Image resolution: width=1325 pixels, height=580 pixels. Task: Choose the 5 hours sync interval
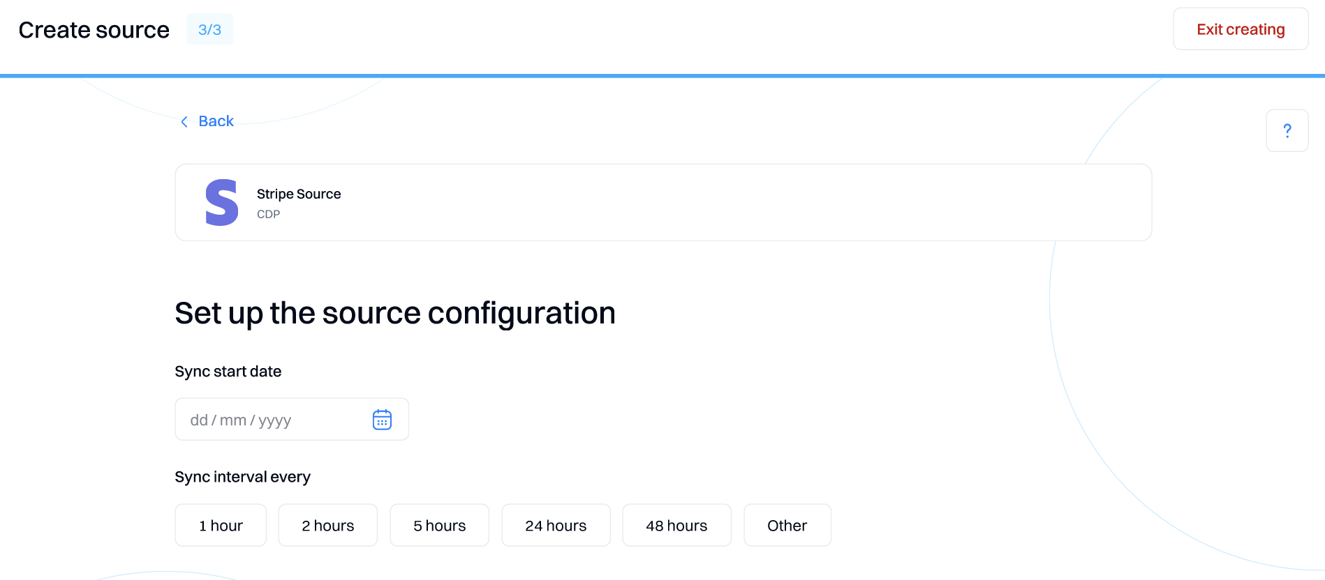pos(440,526)
